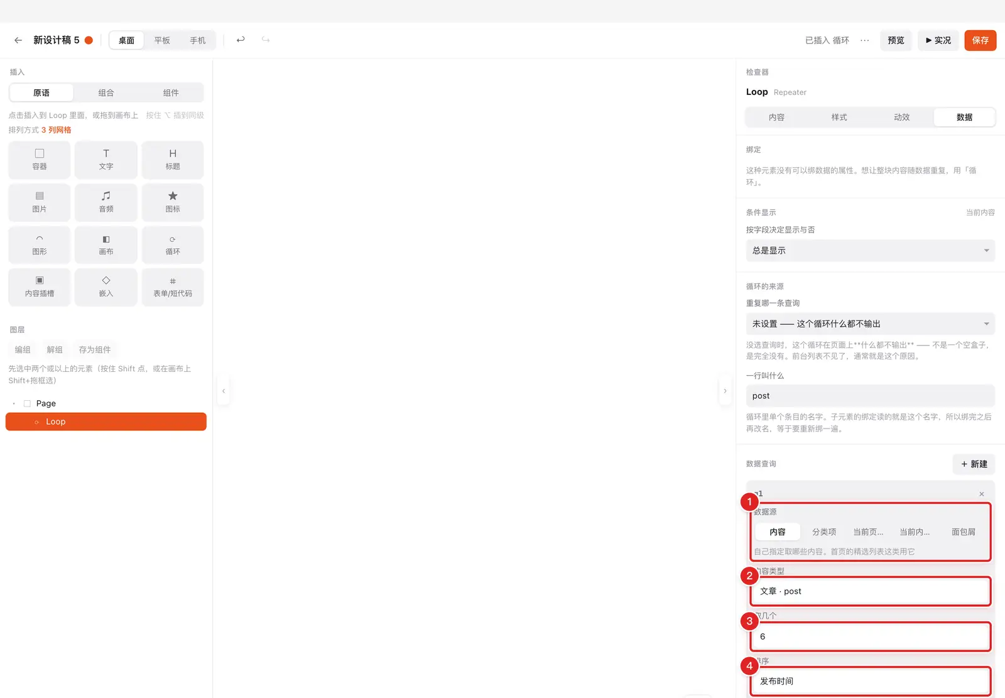The image size is (1005, 698).
Task: Insert a 图片 image primitive
Action: click(x=40, y=202)
